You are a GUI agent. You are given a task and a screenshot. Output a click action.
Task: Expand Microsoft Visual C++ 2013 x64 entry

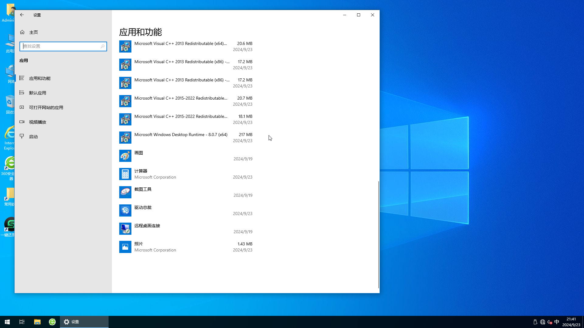[186, 46]
